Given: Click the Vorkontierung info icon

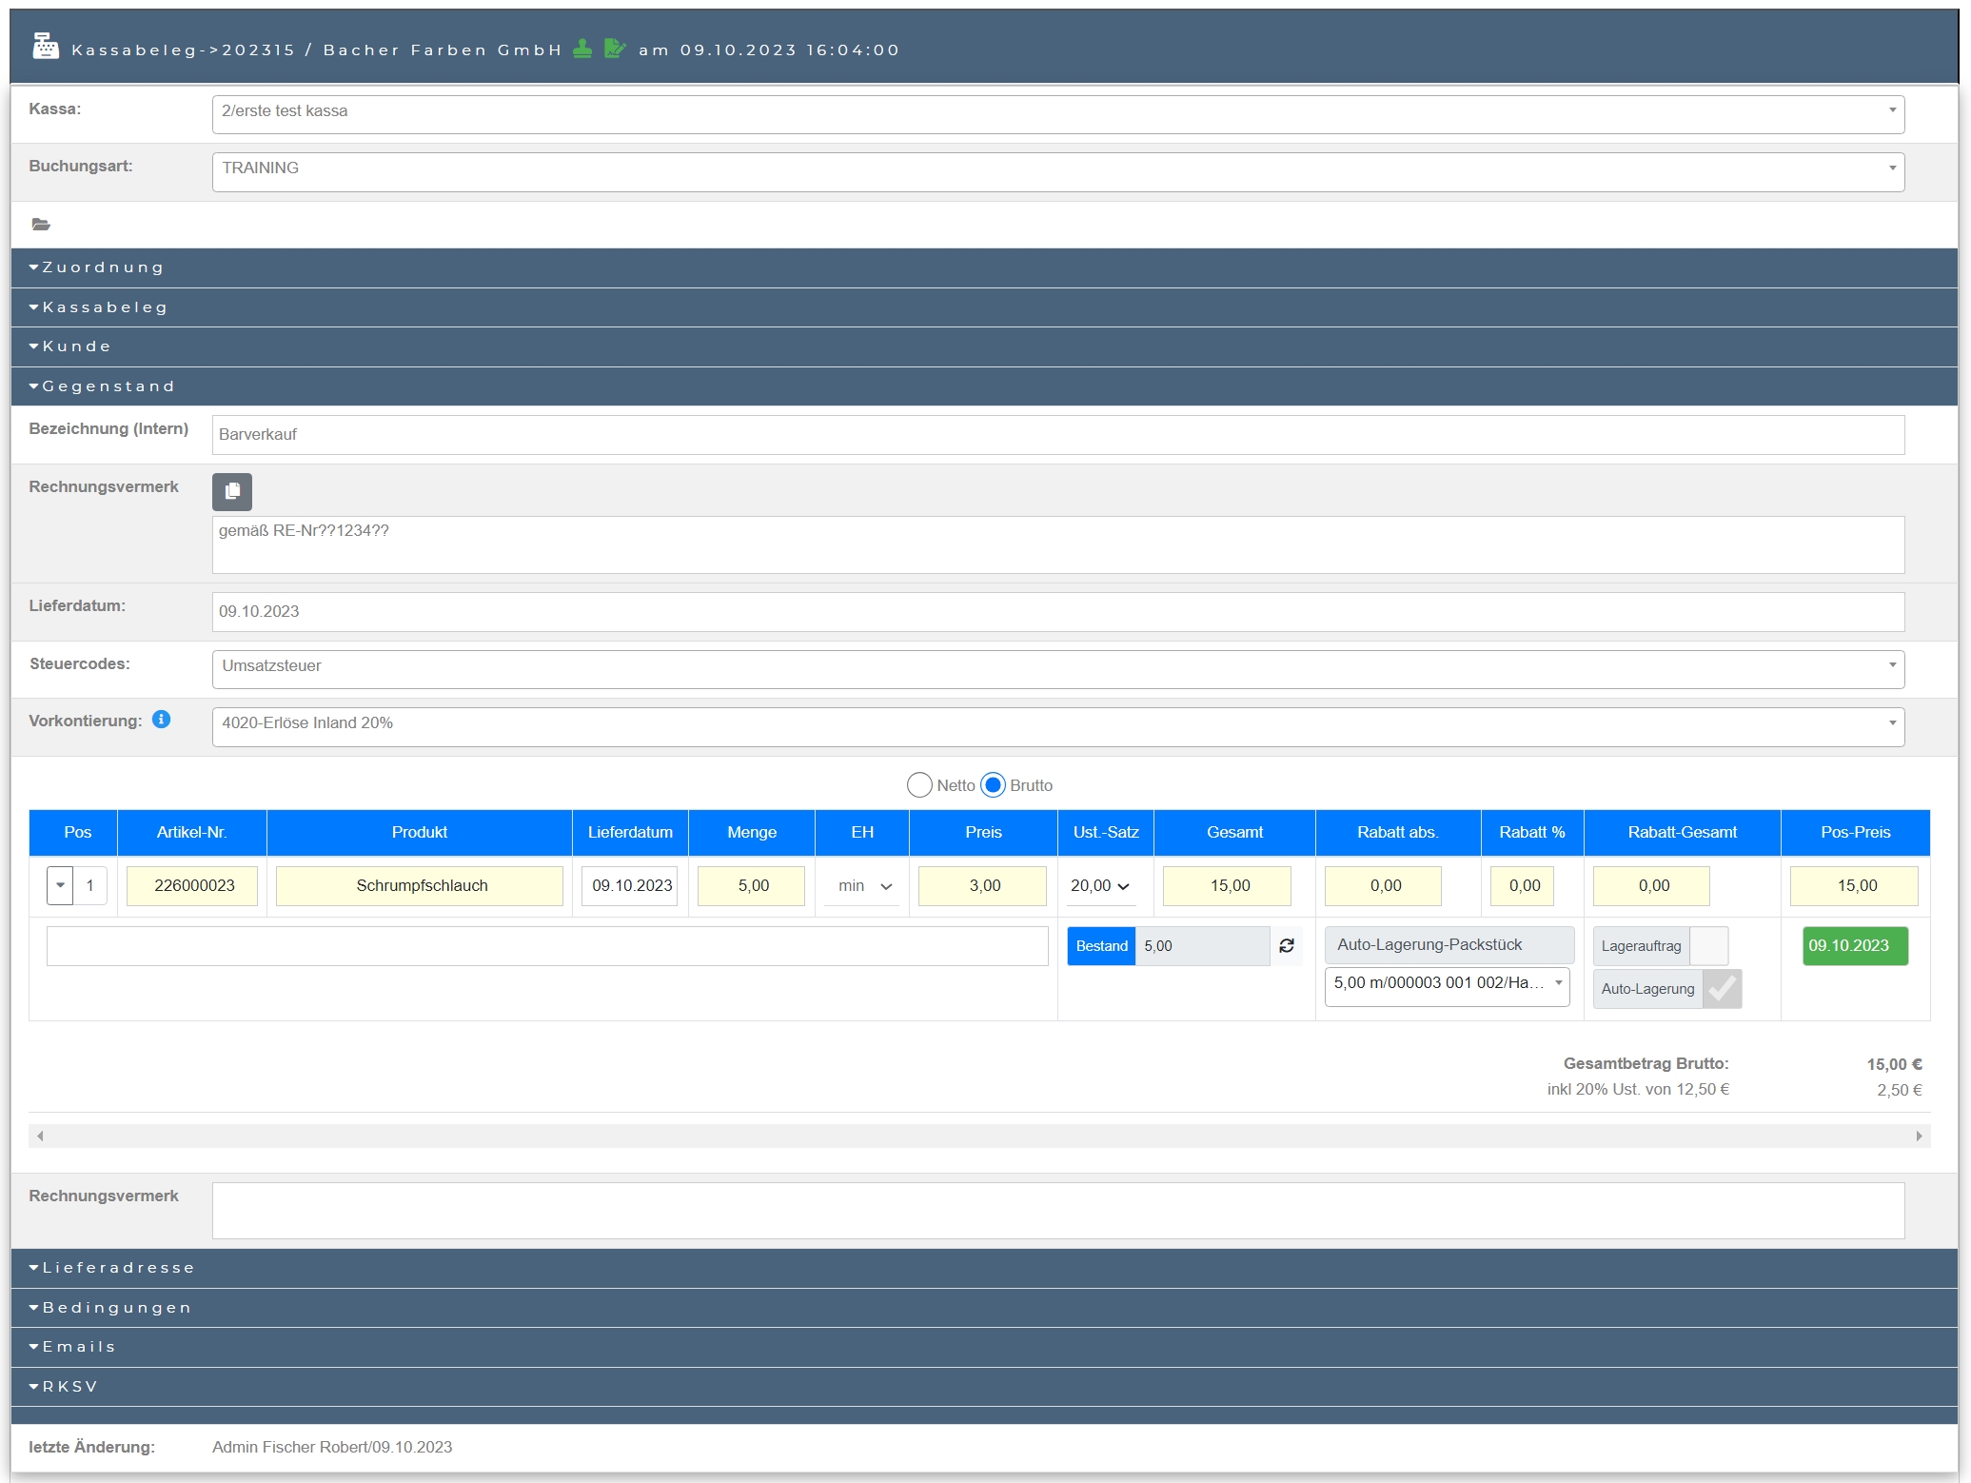Looking at the screenshot, I should pos(162,720).
